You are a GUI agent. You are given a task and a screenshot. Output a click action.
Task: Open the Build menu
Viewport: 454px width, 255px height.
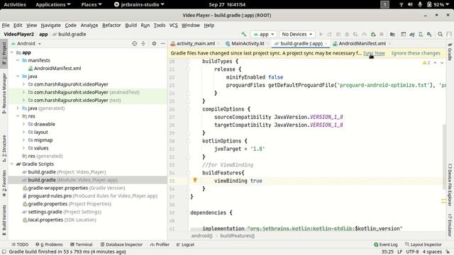[x=131, y=25]
